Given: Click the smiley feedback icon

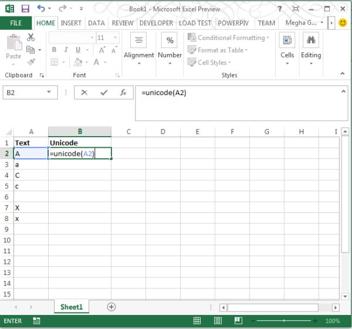Looking at the screenshot, I should (x=343, y=23).
